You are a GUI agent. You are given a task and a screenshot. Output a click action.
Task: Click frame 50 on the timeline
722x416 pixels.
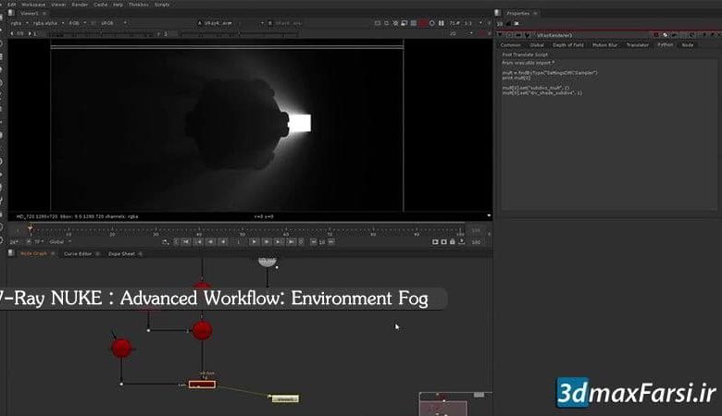(243, 228)
